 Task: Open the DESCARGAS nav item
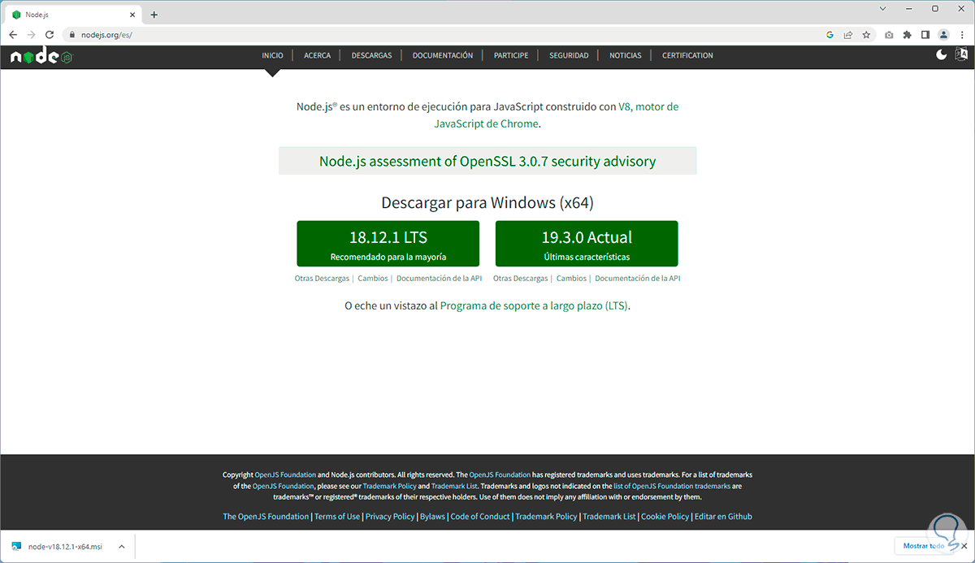[x=371, y=55]
